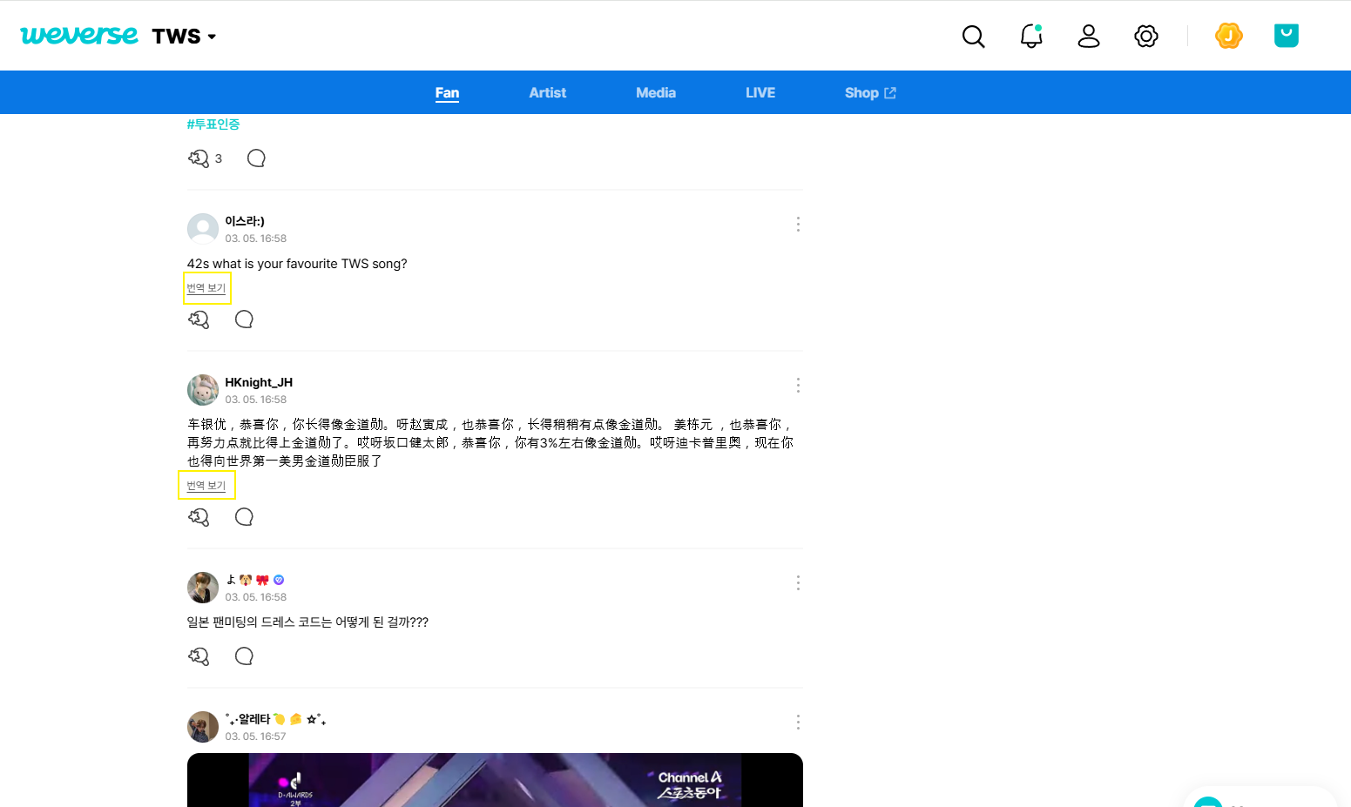The height and width of the screenshot is (807, 1351).
Task: Switch to the Artist tab
Action: coord(548,93)
